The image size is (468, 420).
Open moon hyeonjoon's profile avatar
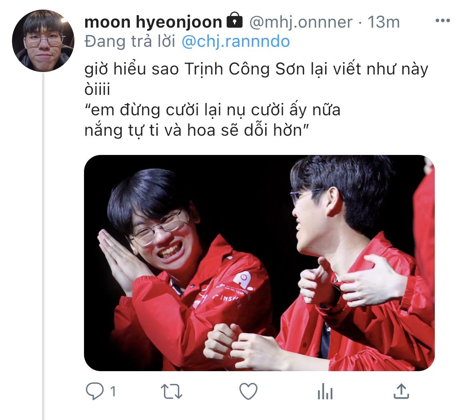43,41
